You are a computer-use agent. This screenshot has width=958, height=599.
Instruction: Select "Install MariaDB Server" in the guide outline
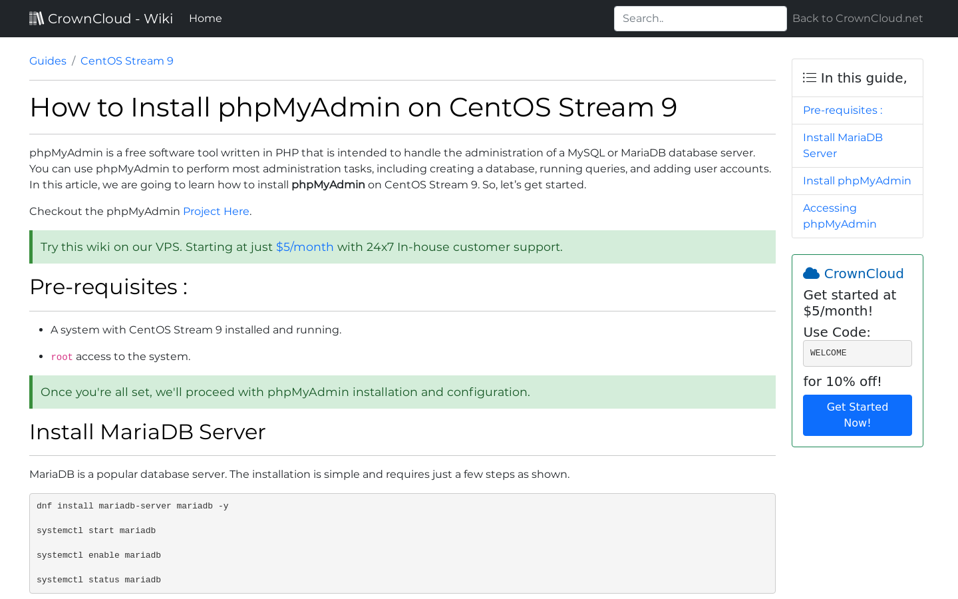[843, 145]
